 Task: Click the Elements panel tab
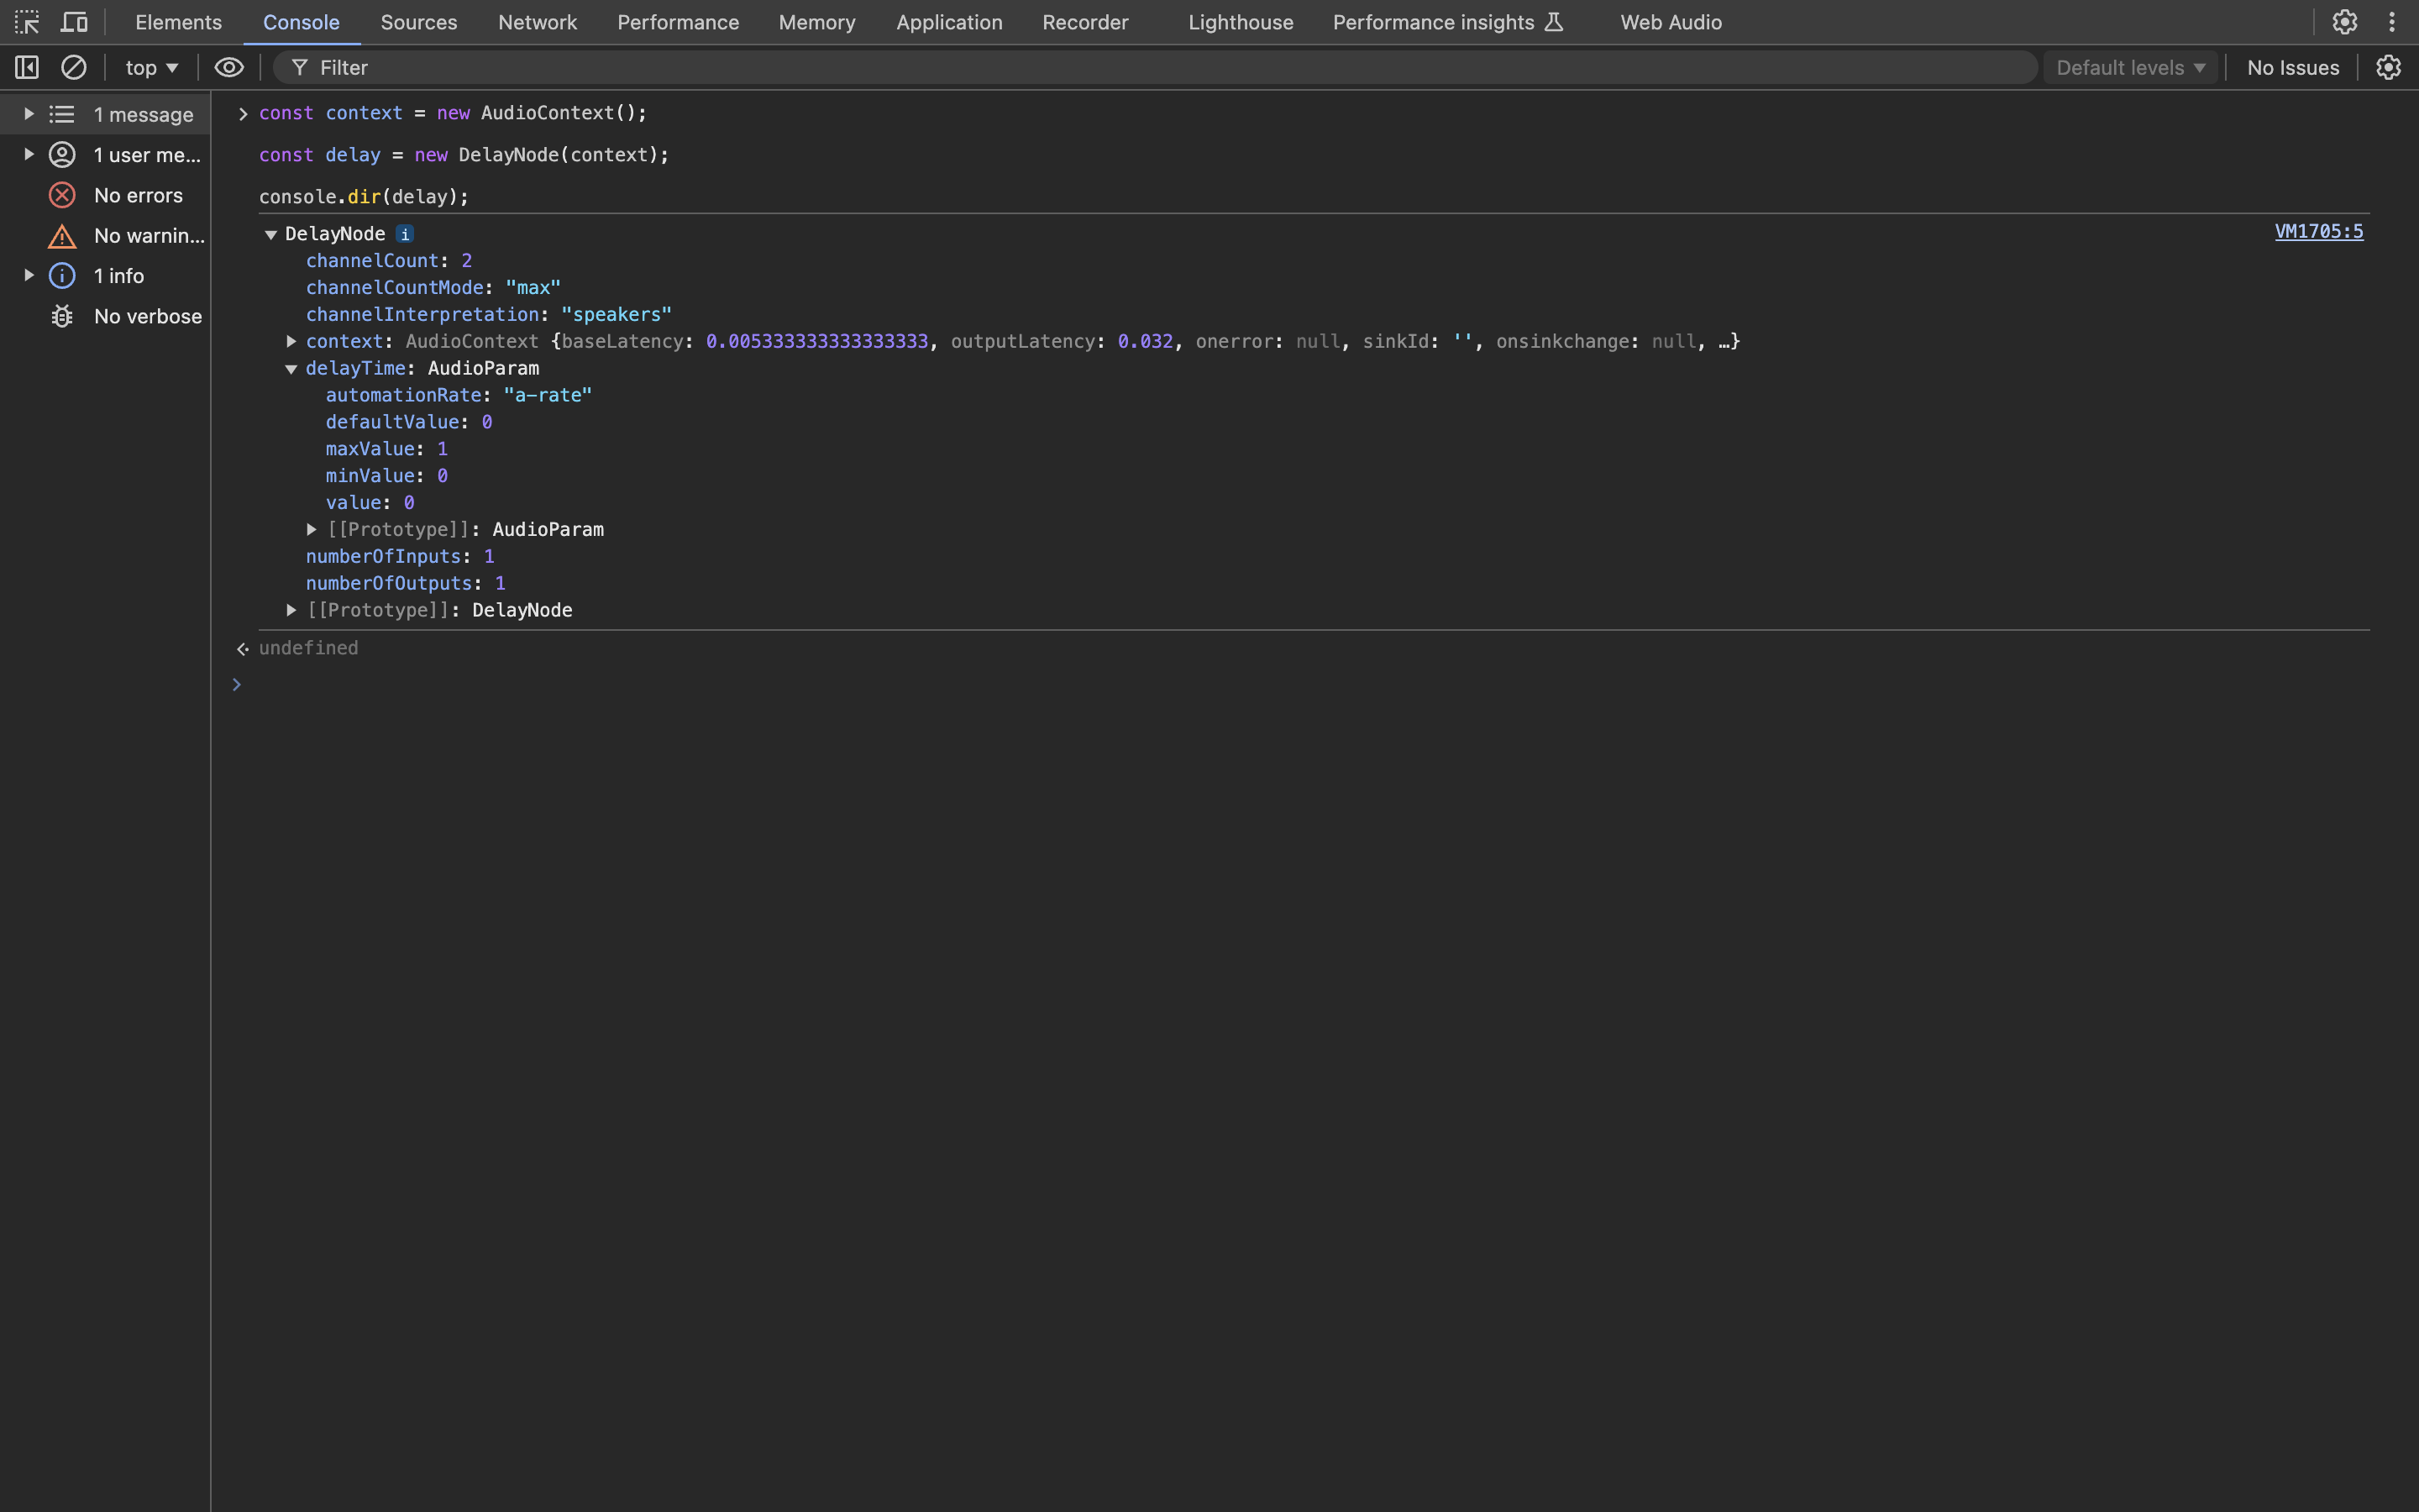[177, 23]
